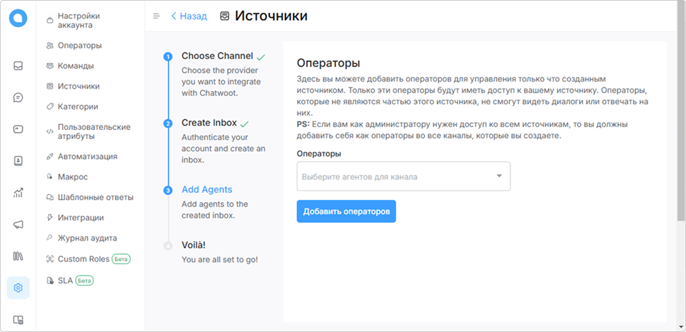
Task: Click the Операторы section heading
Action: (x=329, y=63)
